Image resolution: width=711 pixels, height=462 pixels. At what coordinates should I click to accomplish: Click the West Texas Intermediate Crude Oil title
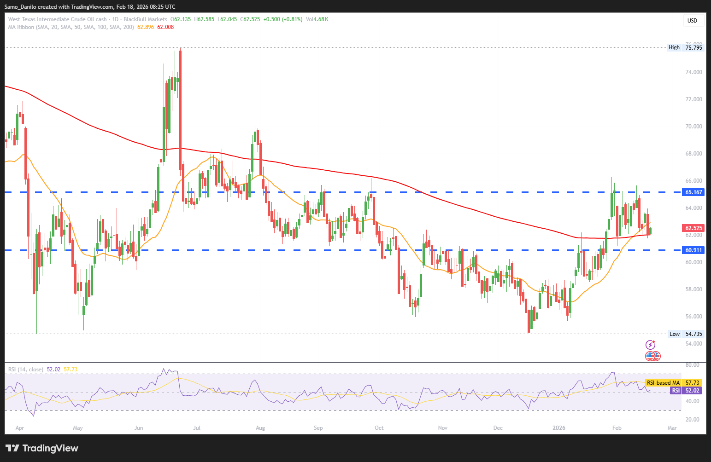(x=58, y=19)
